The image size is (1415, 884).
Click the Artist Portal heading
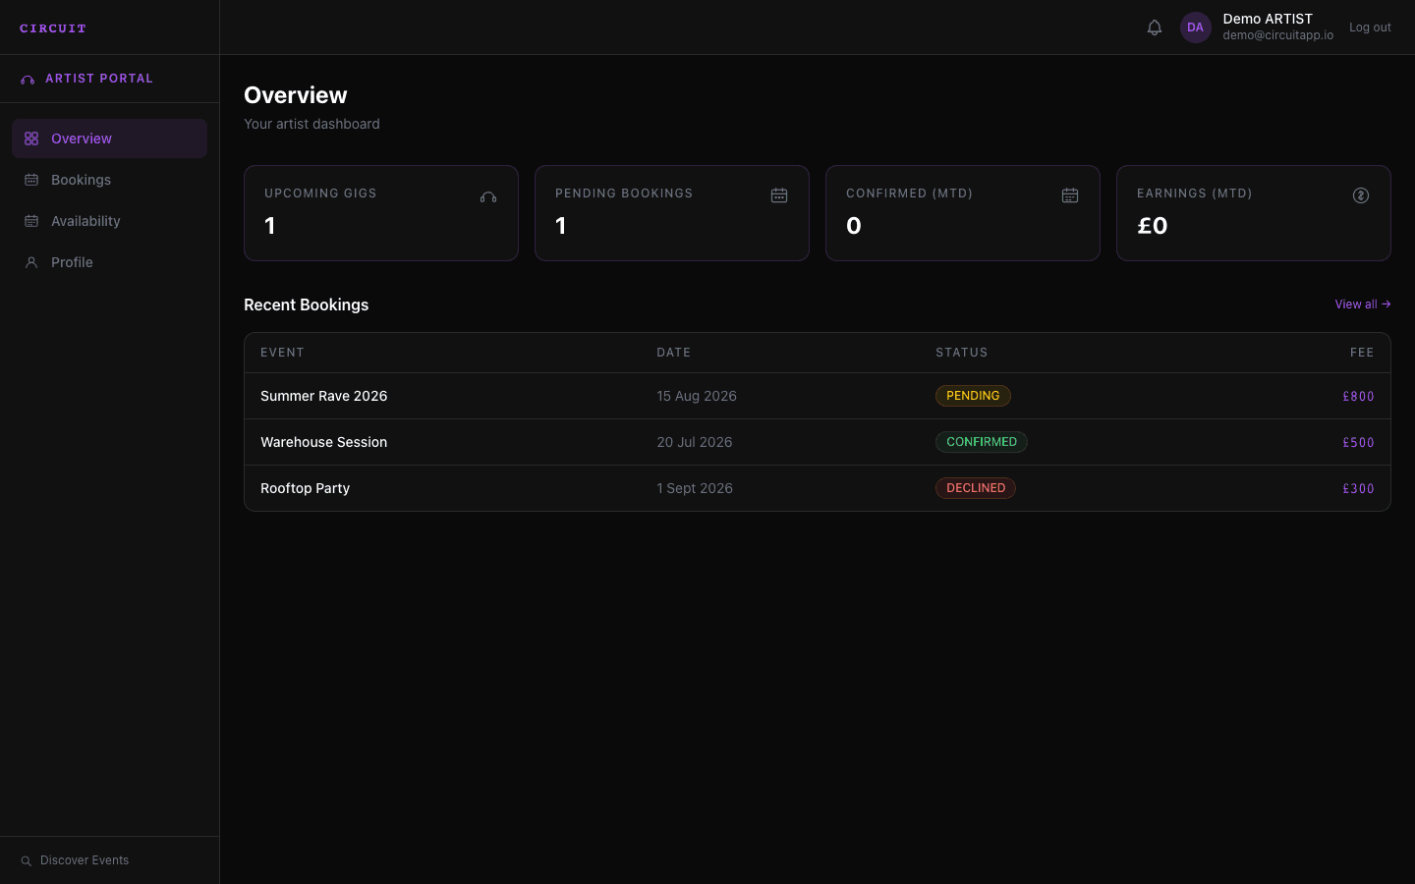[x=99, y=79]
